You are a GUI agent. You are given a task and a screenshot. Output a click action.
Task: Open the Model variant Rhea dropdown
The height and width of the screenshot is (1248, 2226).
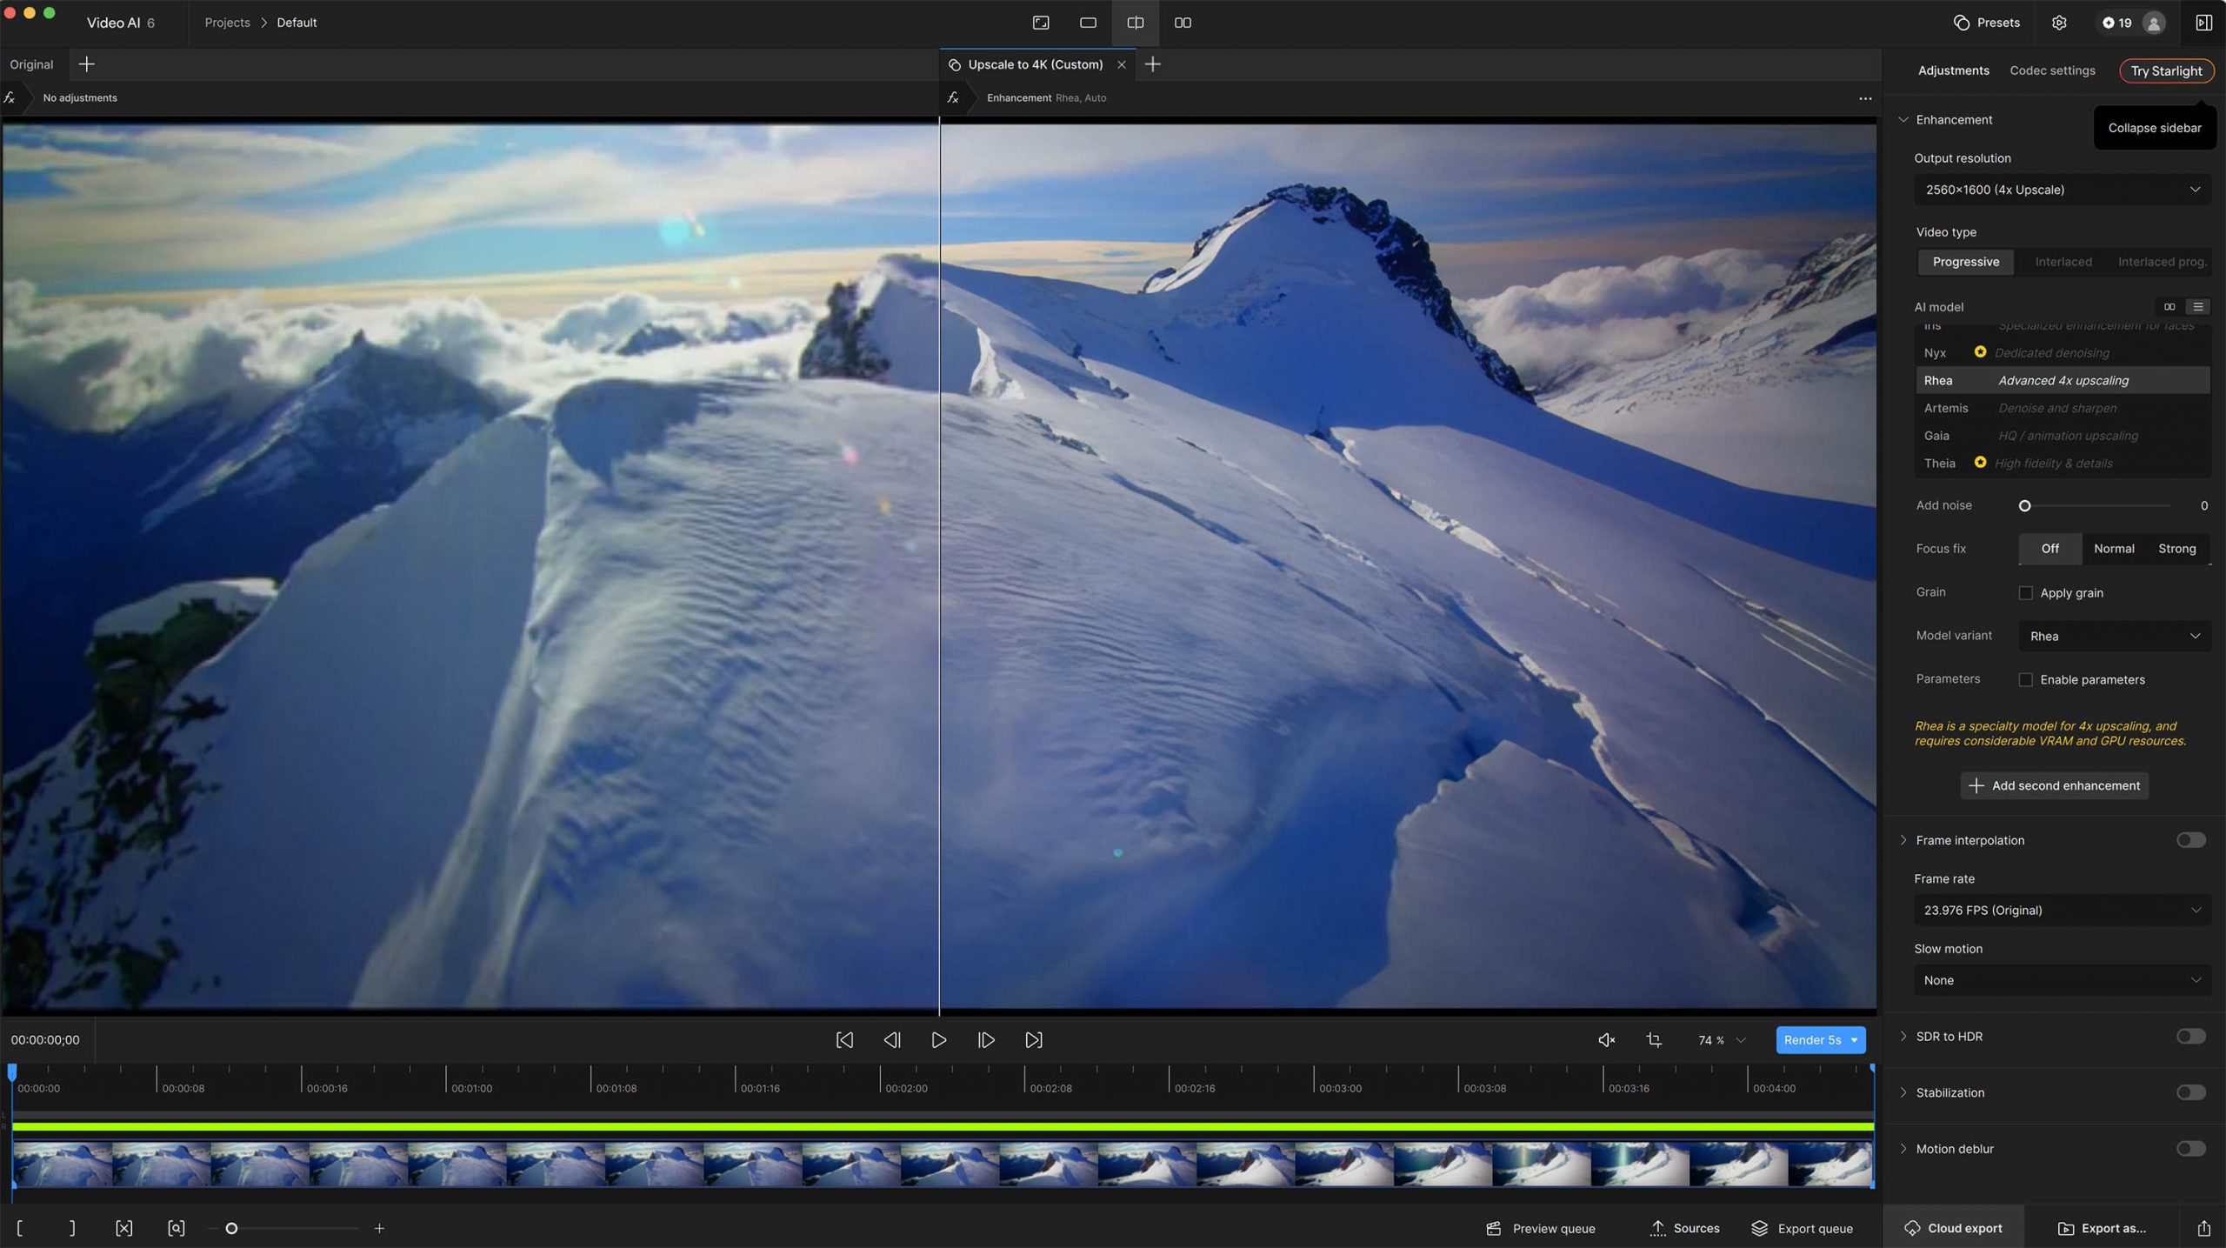click(2114, 637)
